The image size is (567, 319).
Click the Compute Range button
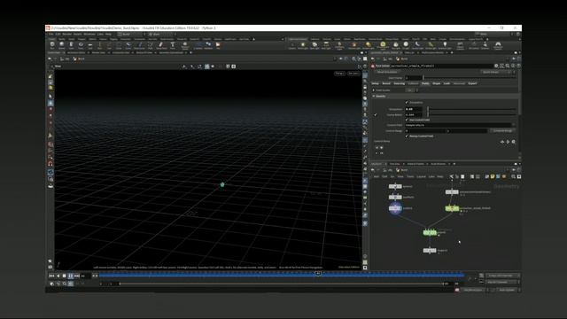(502, 130)
